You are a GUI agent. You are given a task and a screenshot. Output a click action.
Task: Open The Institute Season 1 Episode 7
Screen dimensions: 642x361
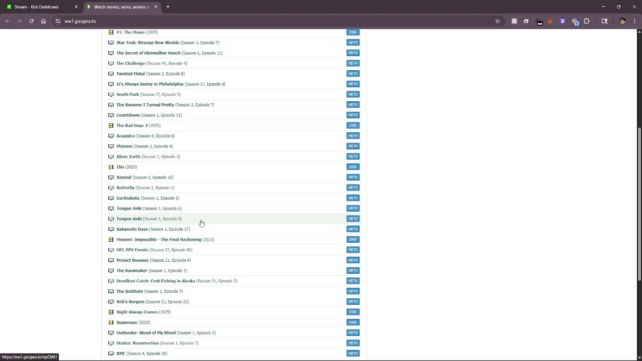pyautogui.click(x=149, y=291)
